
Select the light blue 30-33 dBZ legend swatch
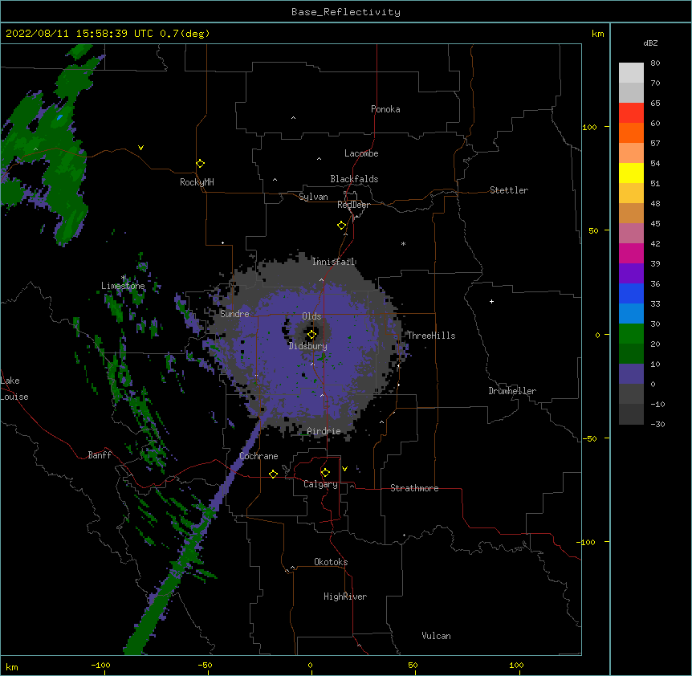(x=631, y=314)
